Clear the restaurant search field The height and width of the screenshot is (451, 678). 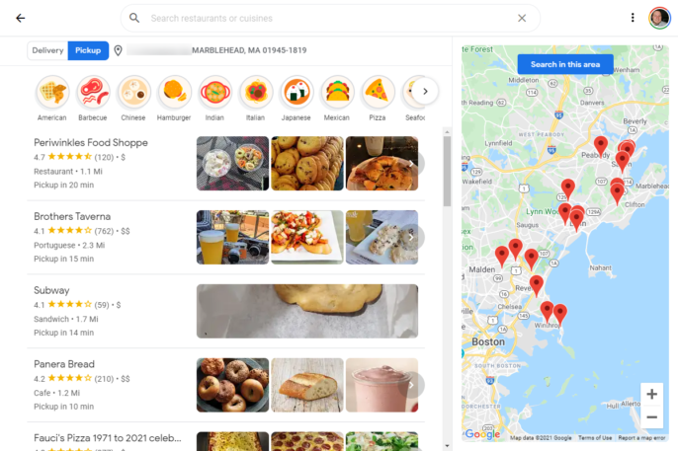522,18
